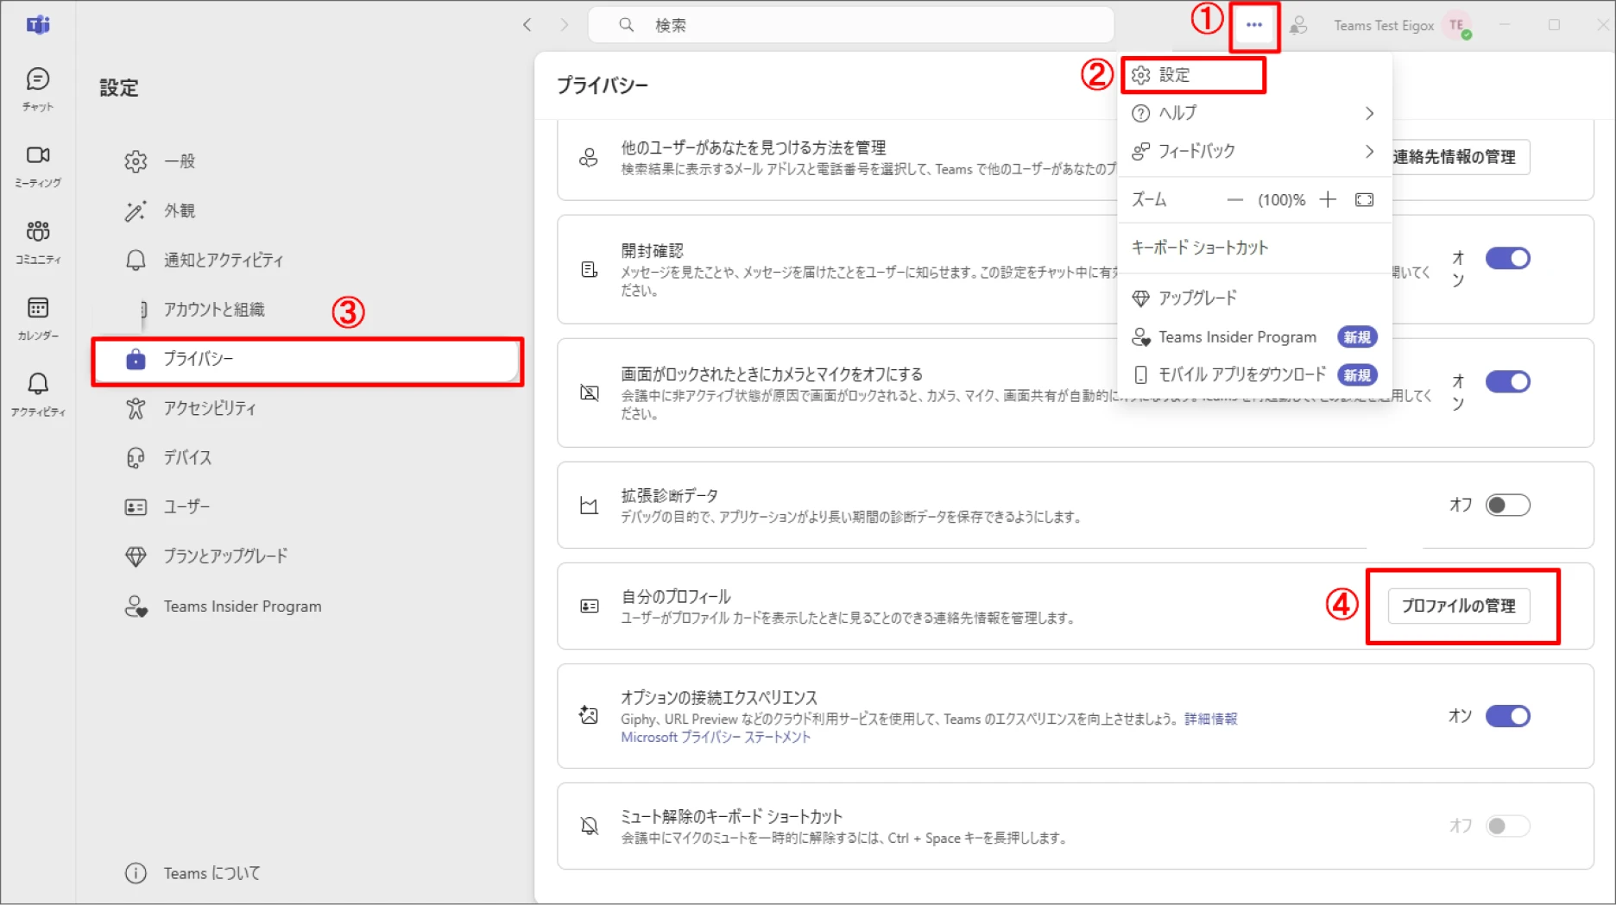Click the back navigation arrow
1616x905 pixels.
(x=527, y=25)
